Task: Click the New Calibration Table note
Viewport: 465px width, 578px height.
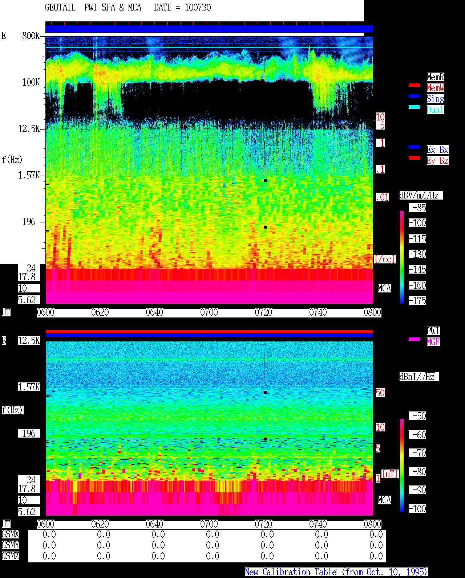Action: [336, 572]
